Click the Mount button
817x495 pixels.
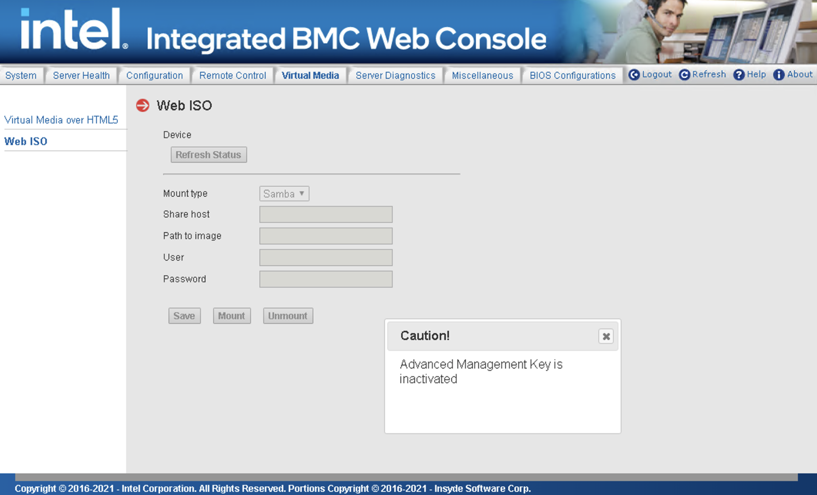point(232,316)
